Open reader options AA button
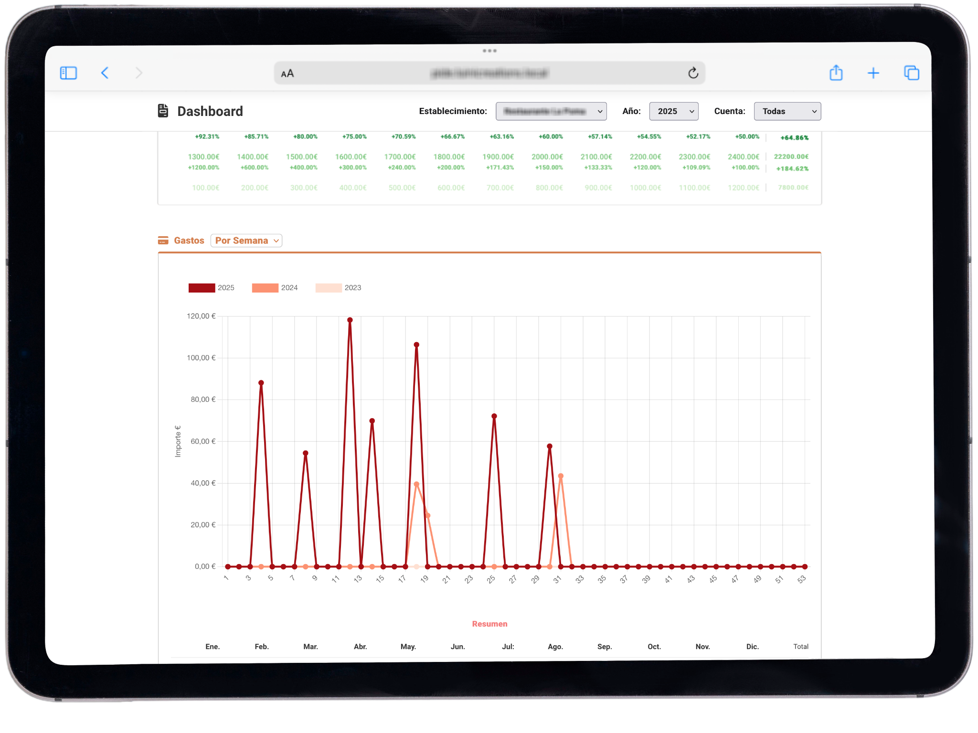 coord(287,73)
